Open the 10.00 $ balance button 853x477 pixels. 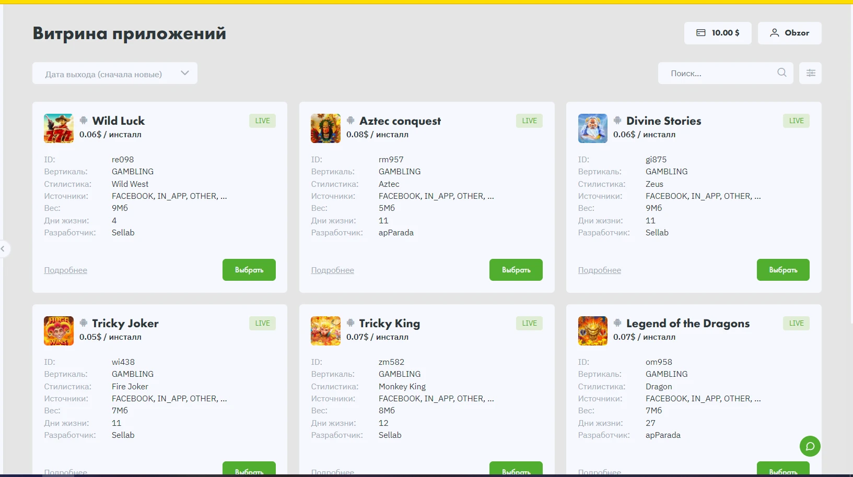718,33
